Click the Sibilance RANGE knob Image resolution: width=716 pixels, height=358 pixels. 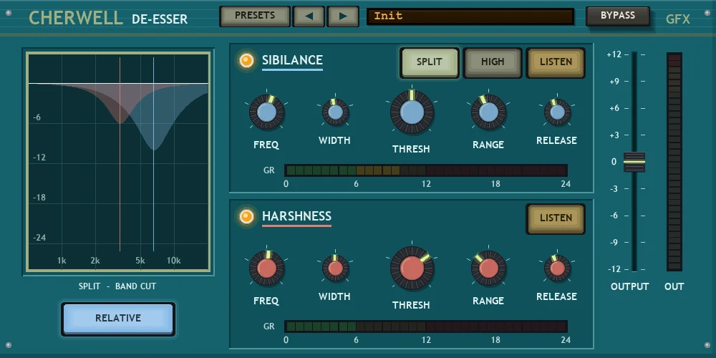(488, 112)
